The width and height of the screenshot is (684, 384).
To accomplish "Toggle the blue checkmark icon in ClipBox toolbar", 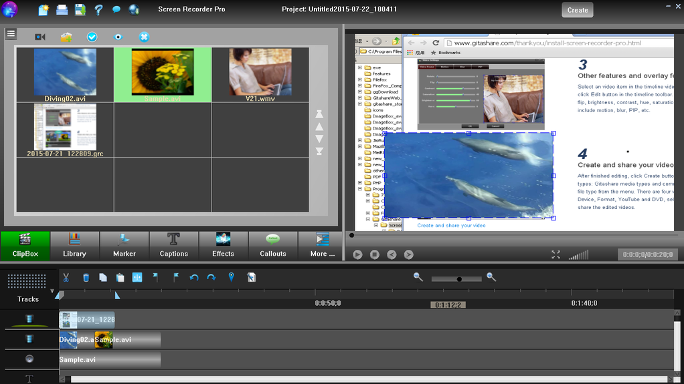I will point(92,37).
